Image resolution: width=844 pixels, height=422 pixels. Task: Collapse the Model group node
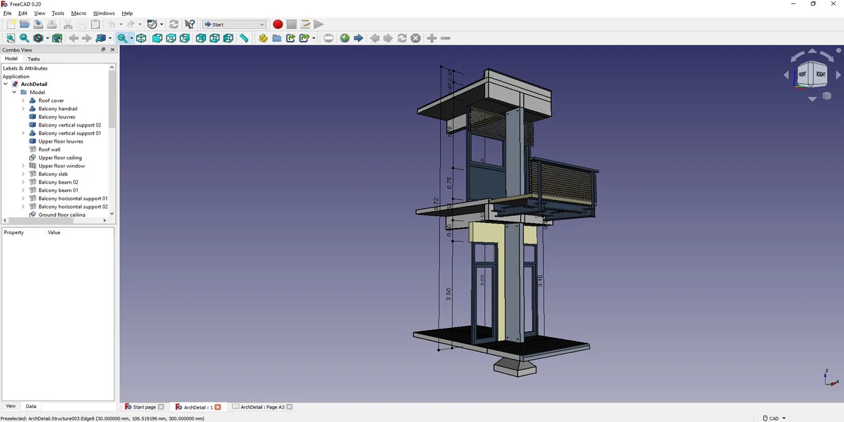14,92
